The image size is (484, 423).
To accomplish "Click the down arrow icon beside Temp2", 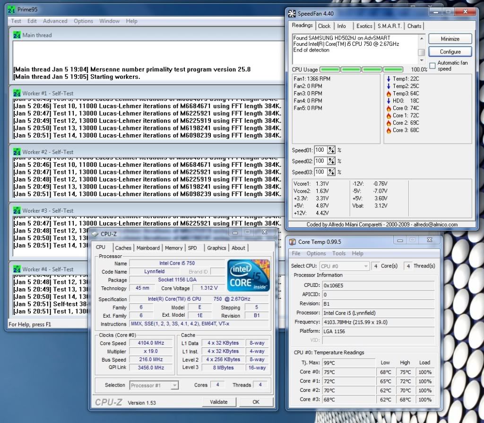I will tap(389, 86).
